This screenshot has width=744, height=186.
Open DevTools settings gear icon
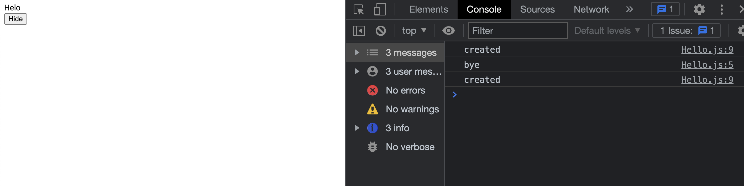click(699, 9)
